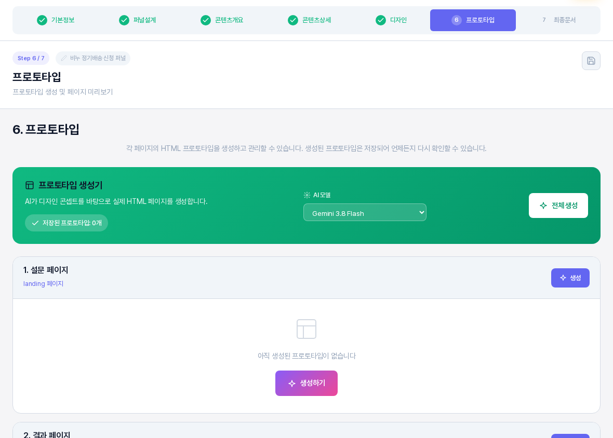Click the 프로토타입 생성 및 페이지 미리보기 subtitle
The height and width of the screenshot is (438, 613).
62,92
